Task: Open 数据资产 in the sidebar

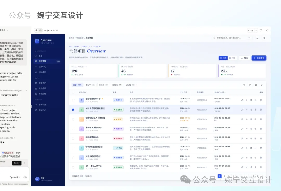Action: pyautogui.click(x=48, y=83)
